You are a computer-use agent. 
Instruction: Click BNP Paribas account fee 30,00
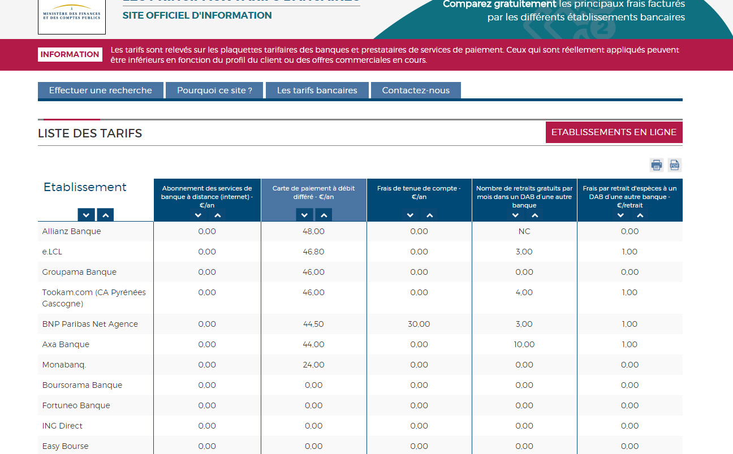click(419, 324)
